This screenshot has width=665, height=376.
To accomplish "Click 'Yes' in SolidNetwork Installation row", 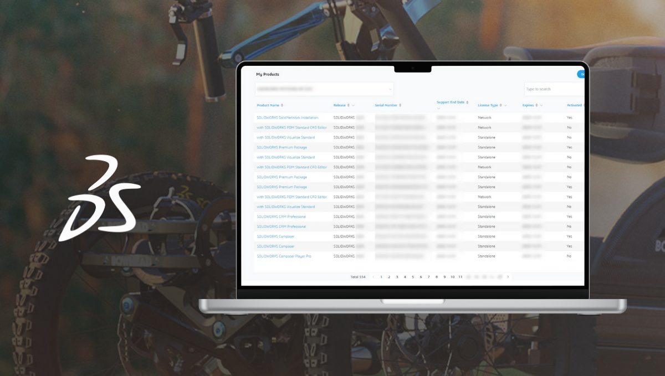I will (570, 118).
